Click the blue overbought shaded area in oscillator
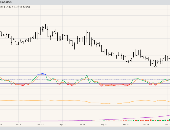Screen dimensions: 170x130 coord(41,74)
